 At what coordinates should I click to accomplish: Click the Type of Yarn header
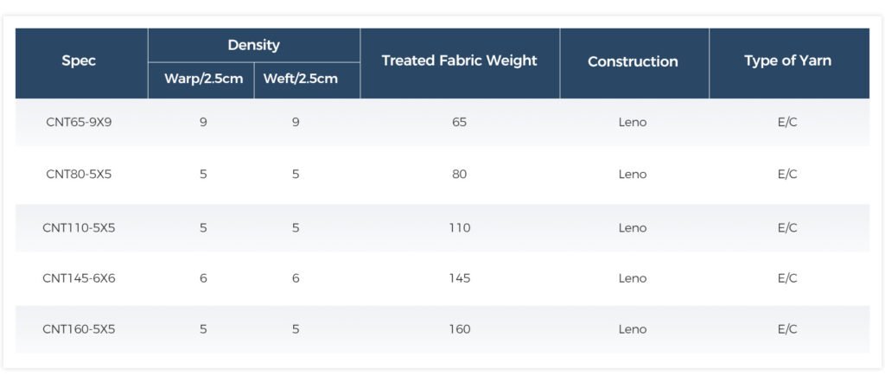(787, 61)
